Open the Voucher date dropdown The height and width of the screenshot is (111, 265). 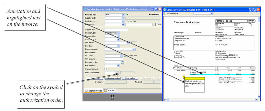tap(118, 39)
